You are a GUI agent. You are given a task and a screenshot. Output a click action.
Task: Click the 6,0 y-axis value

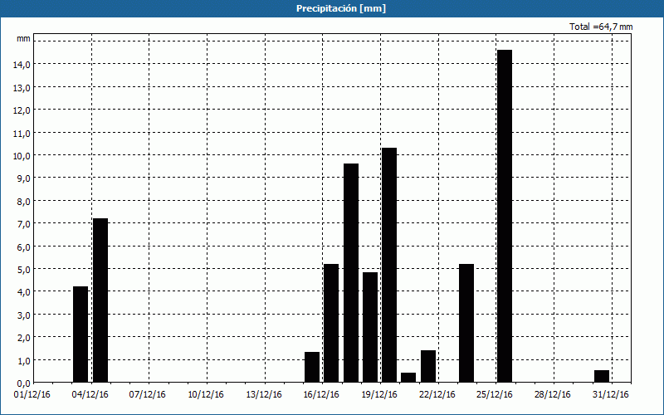pyautogui.click(x=24, y=247)
